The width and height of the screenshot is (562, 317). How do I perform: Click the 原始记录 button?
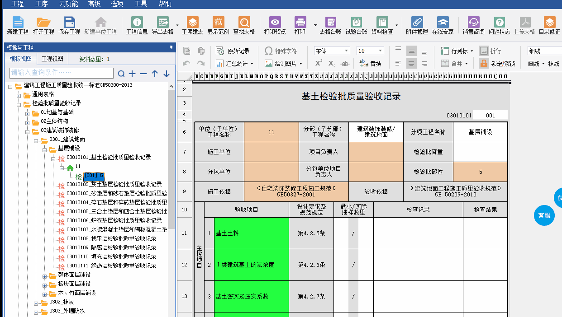coord(233,51)
